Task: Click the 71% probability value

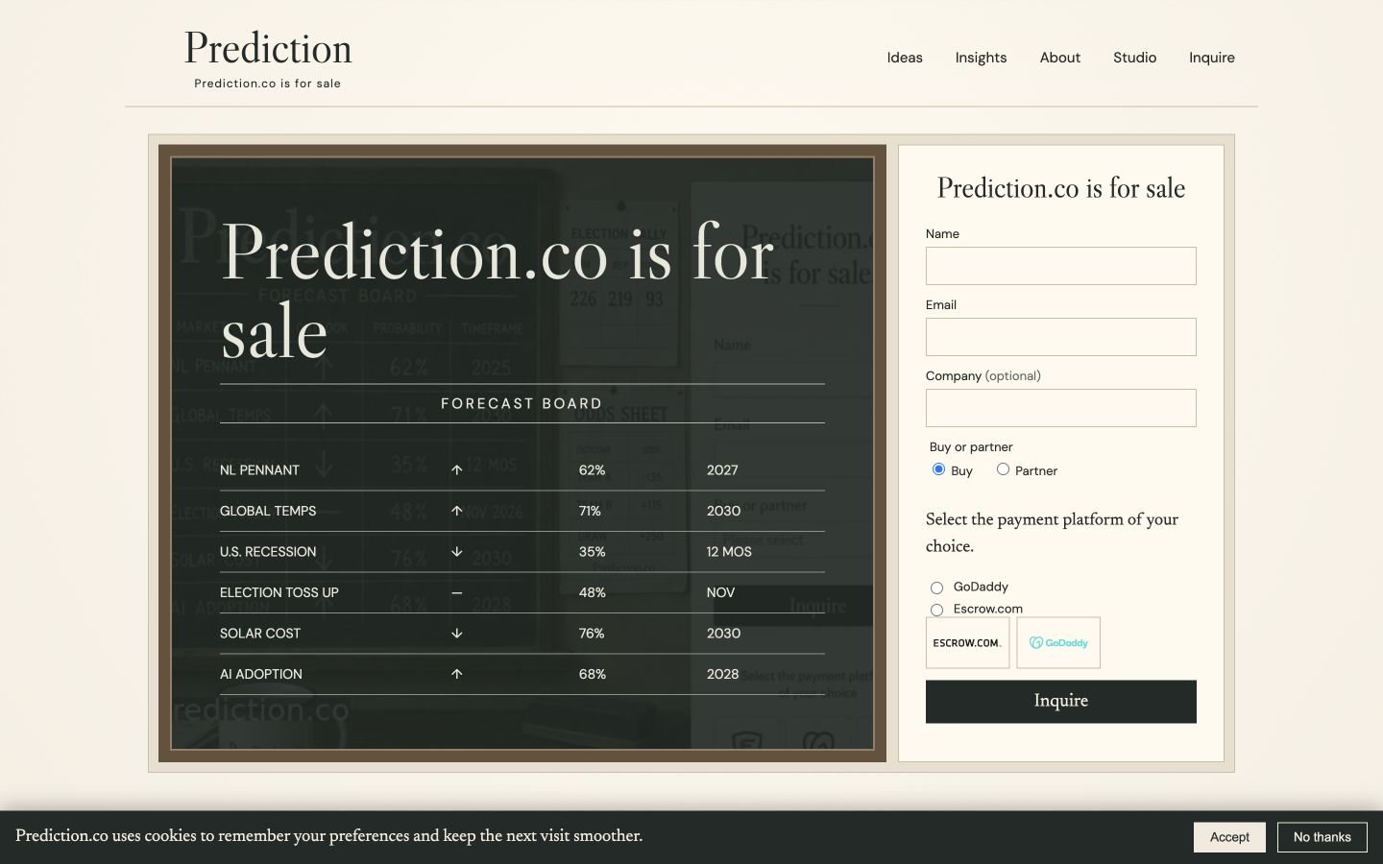Action: pyautogui.click(x=590, y=511)
